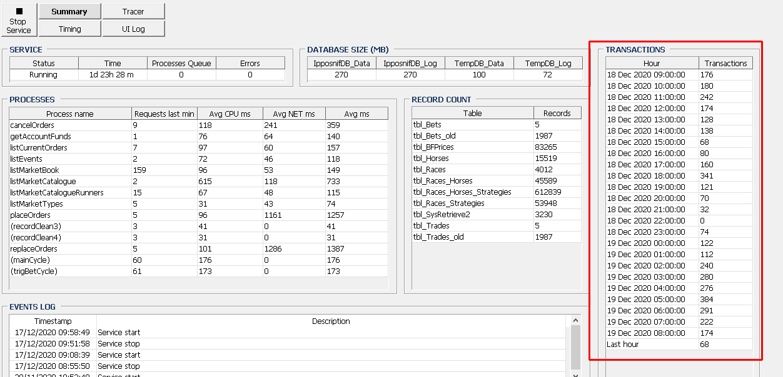Select the 18 Dec 2020 18:00:00 row
This screenshot has height=377, width=783.
679,176
